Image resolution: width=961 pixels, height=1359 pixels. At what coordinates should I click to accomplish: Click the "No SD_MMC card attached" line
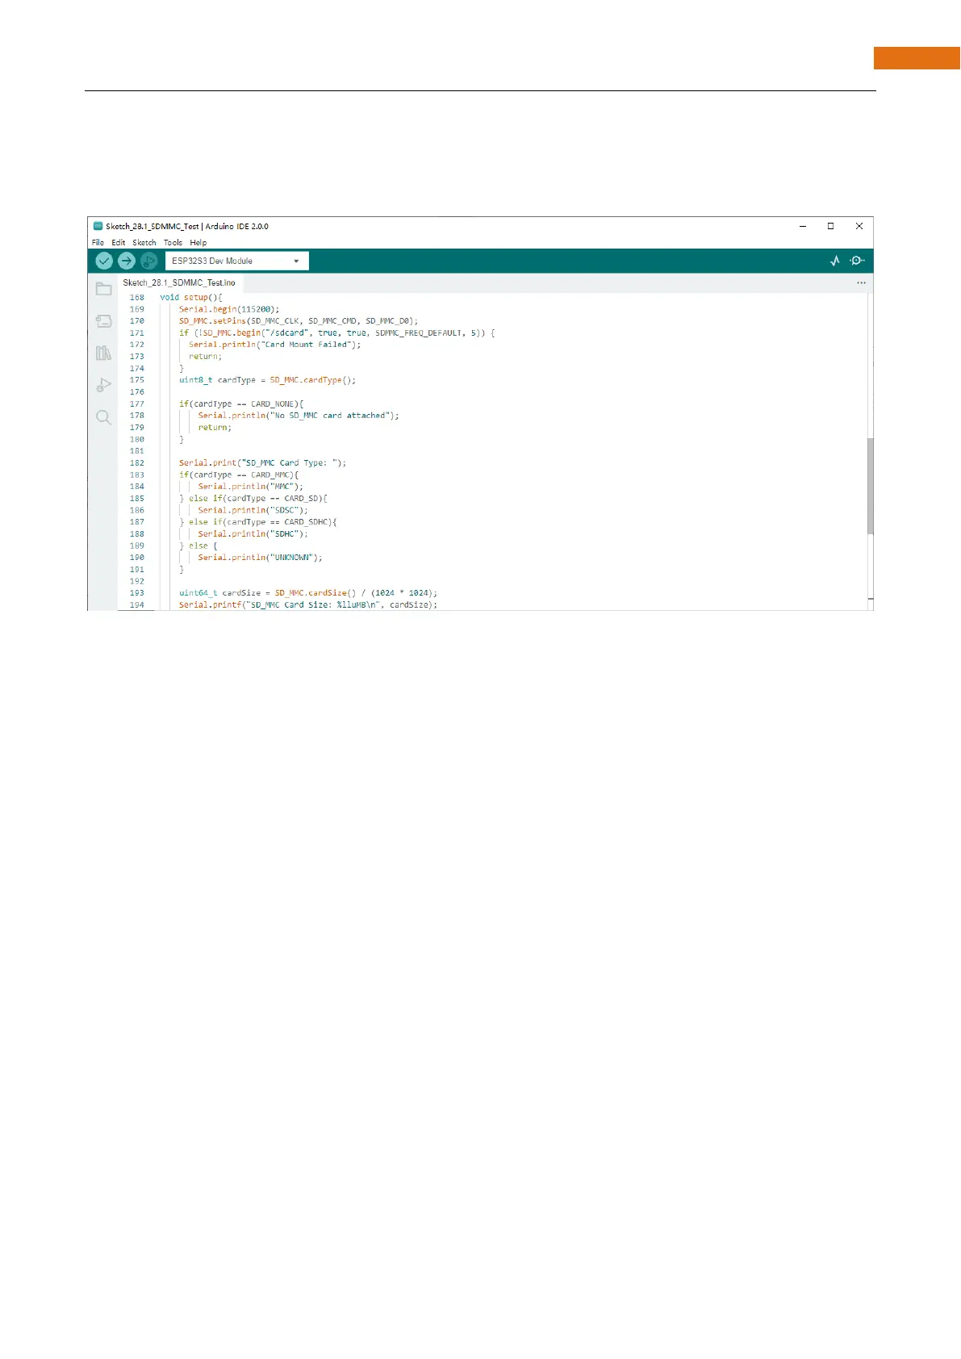point(299,416)
